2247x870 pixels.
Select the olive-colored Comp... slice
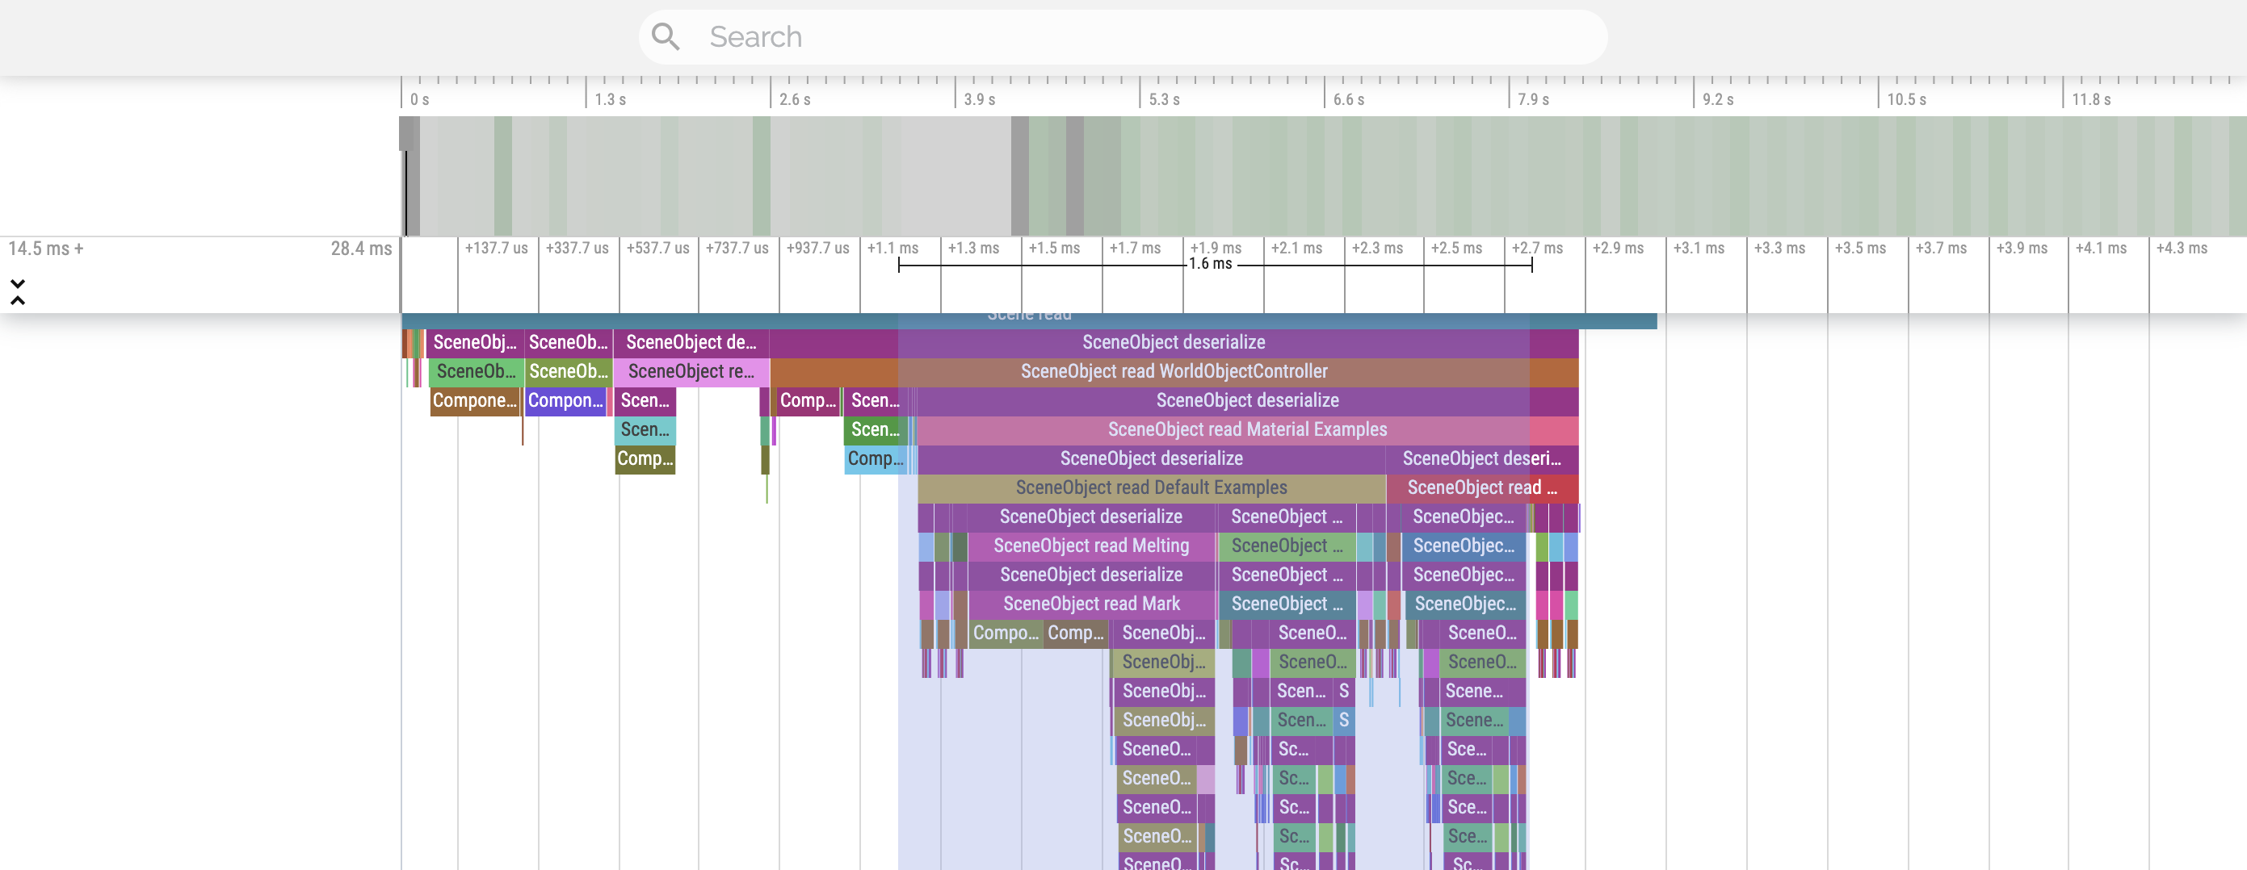(x=645, y=459)
